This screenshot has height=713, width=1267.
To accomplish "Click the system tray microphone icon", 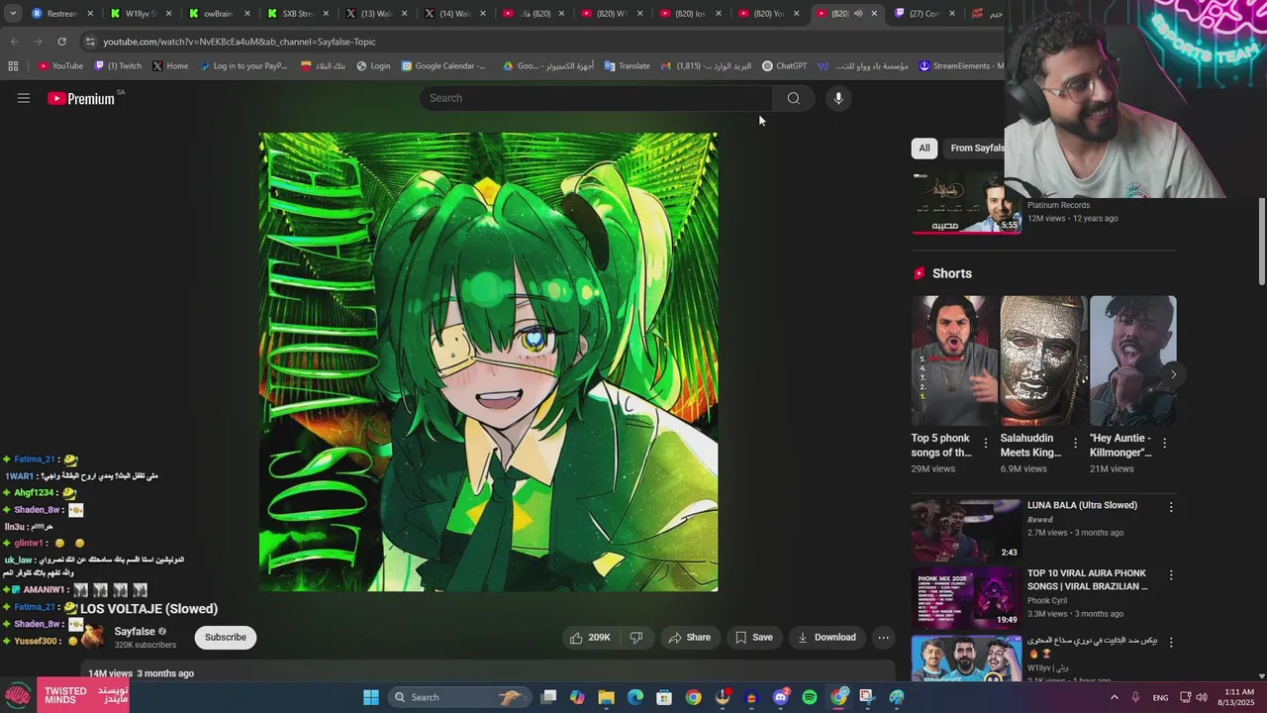I will point(1135,697).
